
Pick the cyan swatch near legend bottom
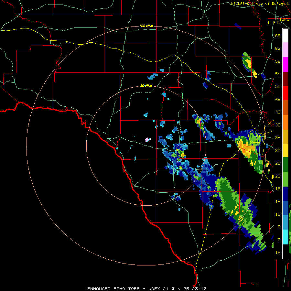[x=286, y=237]
